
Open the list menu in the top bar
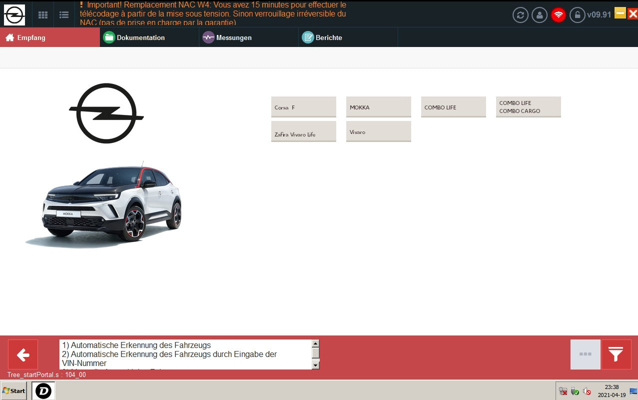[63, 14]
